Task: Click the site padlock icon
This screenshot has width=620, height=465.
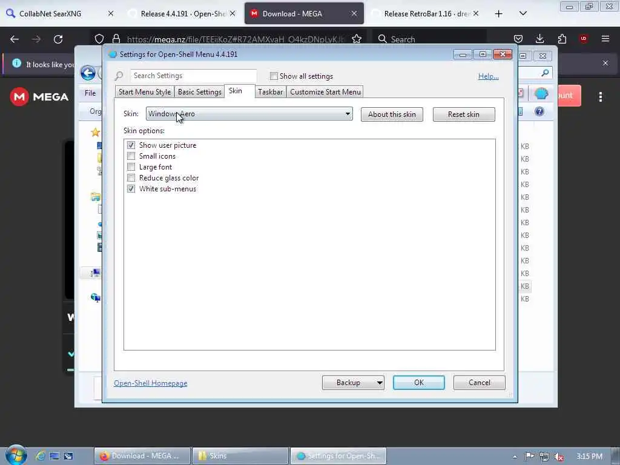Action: point(116,39)
